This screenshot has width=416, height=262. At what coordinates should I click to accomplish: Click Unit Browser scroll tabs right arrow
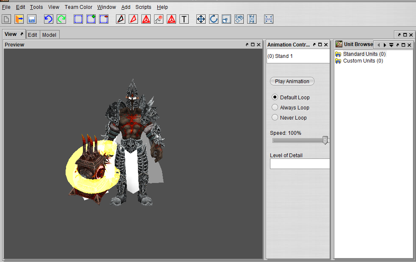(385, 45)
